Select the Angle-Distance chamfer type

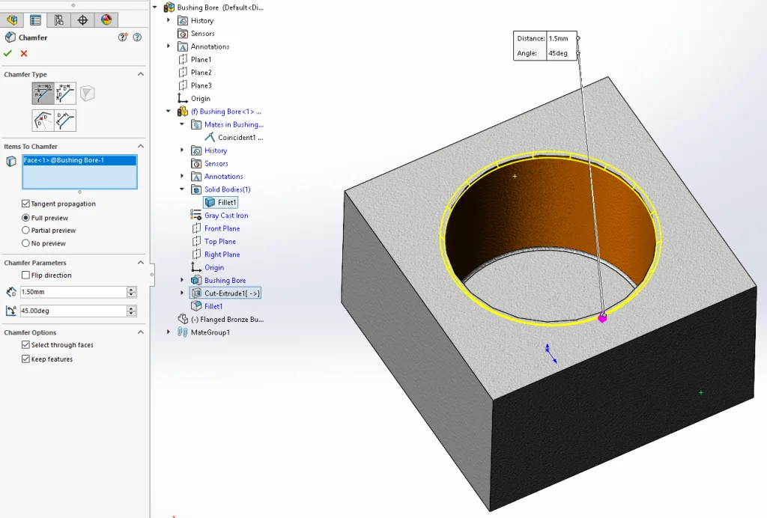coord(43,92)
